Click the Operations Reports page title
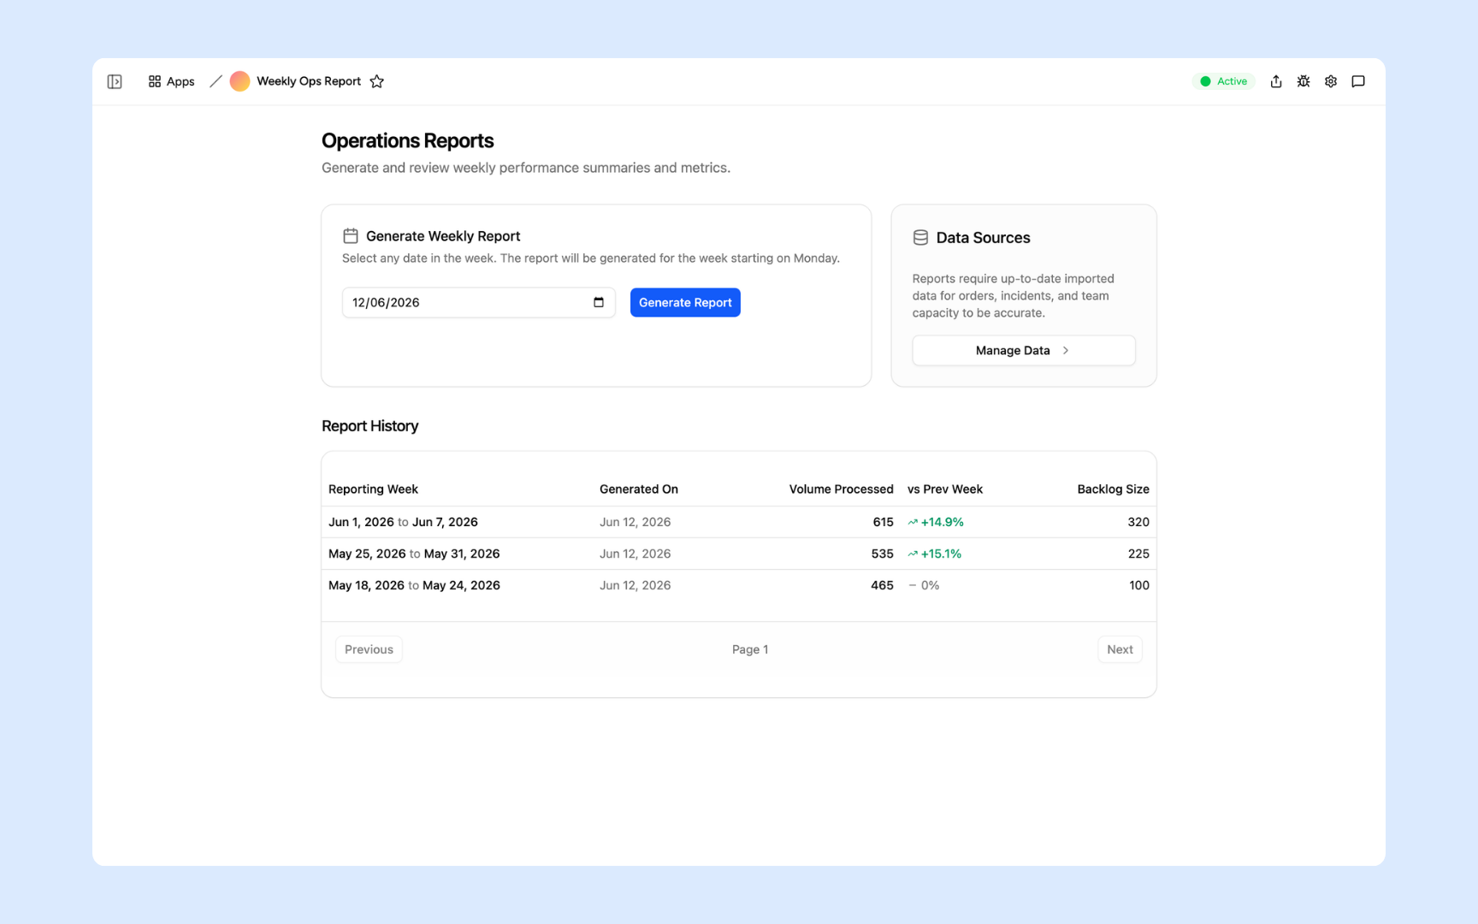This screenshot has height=924, width=1478. (x=408, y=140)
